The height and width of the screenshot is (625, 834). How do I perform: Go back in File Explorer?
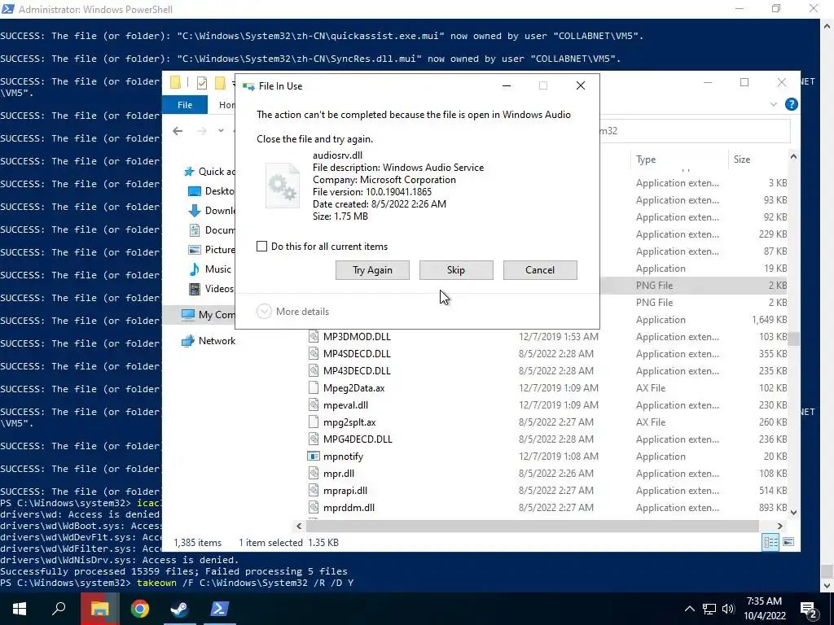tap(178, 131)
